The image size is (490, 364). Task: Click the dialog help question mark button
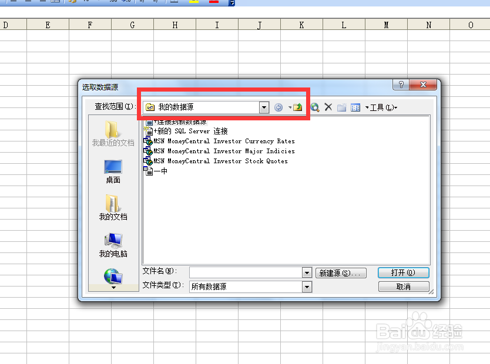[401, 85]
